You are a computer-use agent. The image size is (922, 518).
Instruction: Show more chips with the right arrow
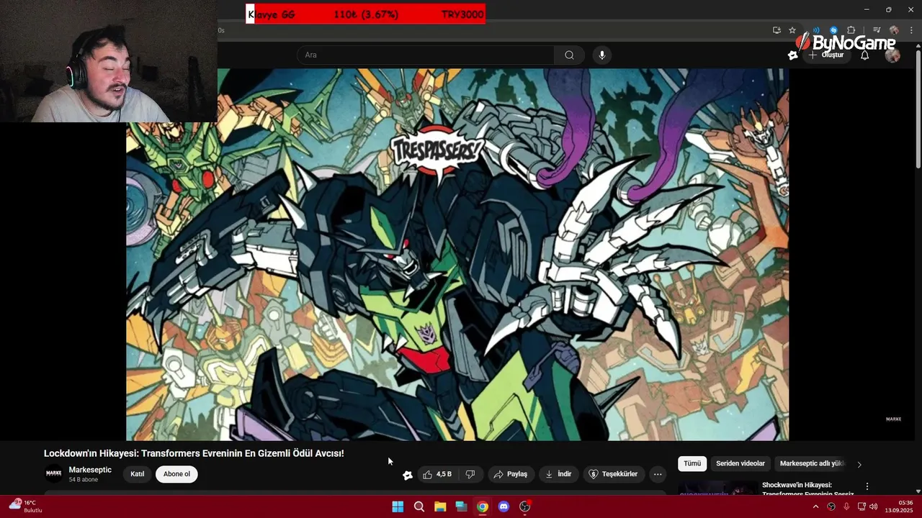coord(859,464)
